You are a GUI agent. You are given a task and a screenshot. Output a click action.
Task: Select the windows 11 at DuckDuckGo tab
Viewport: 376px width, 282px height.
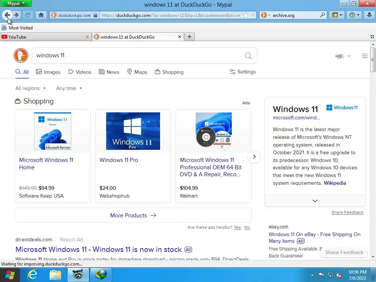tap(138, 37)
